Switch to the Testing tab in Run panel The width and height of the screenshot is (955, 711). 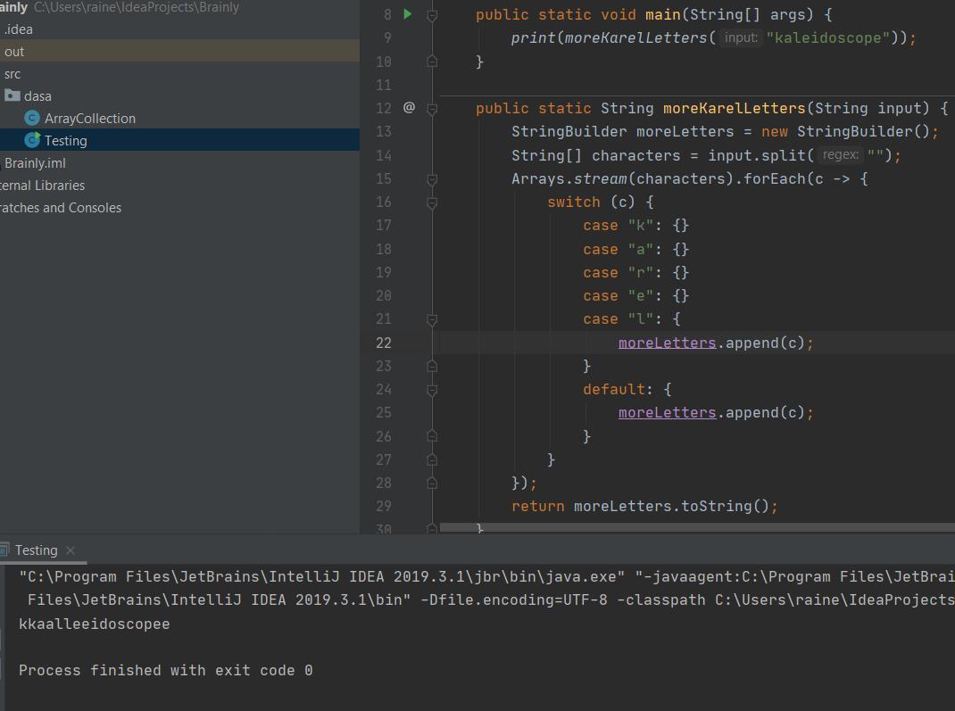tap(36, 550)
